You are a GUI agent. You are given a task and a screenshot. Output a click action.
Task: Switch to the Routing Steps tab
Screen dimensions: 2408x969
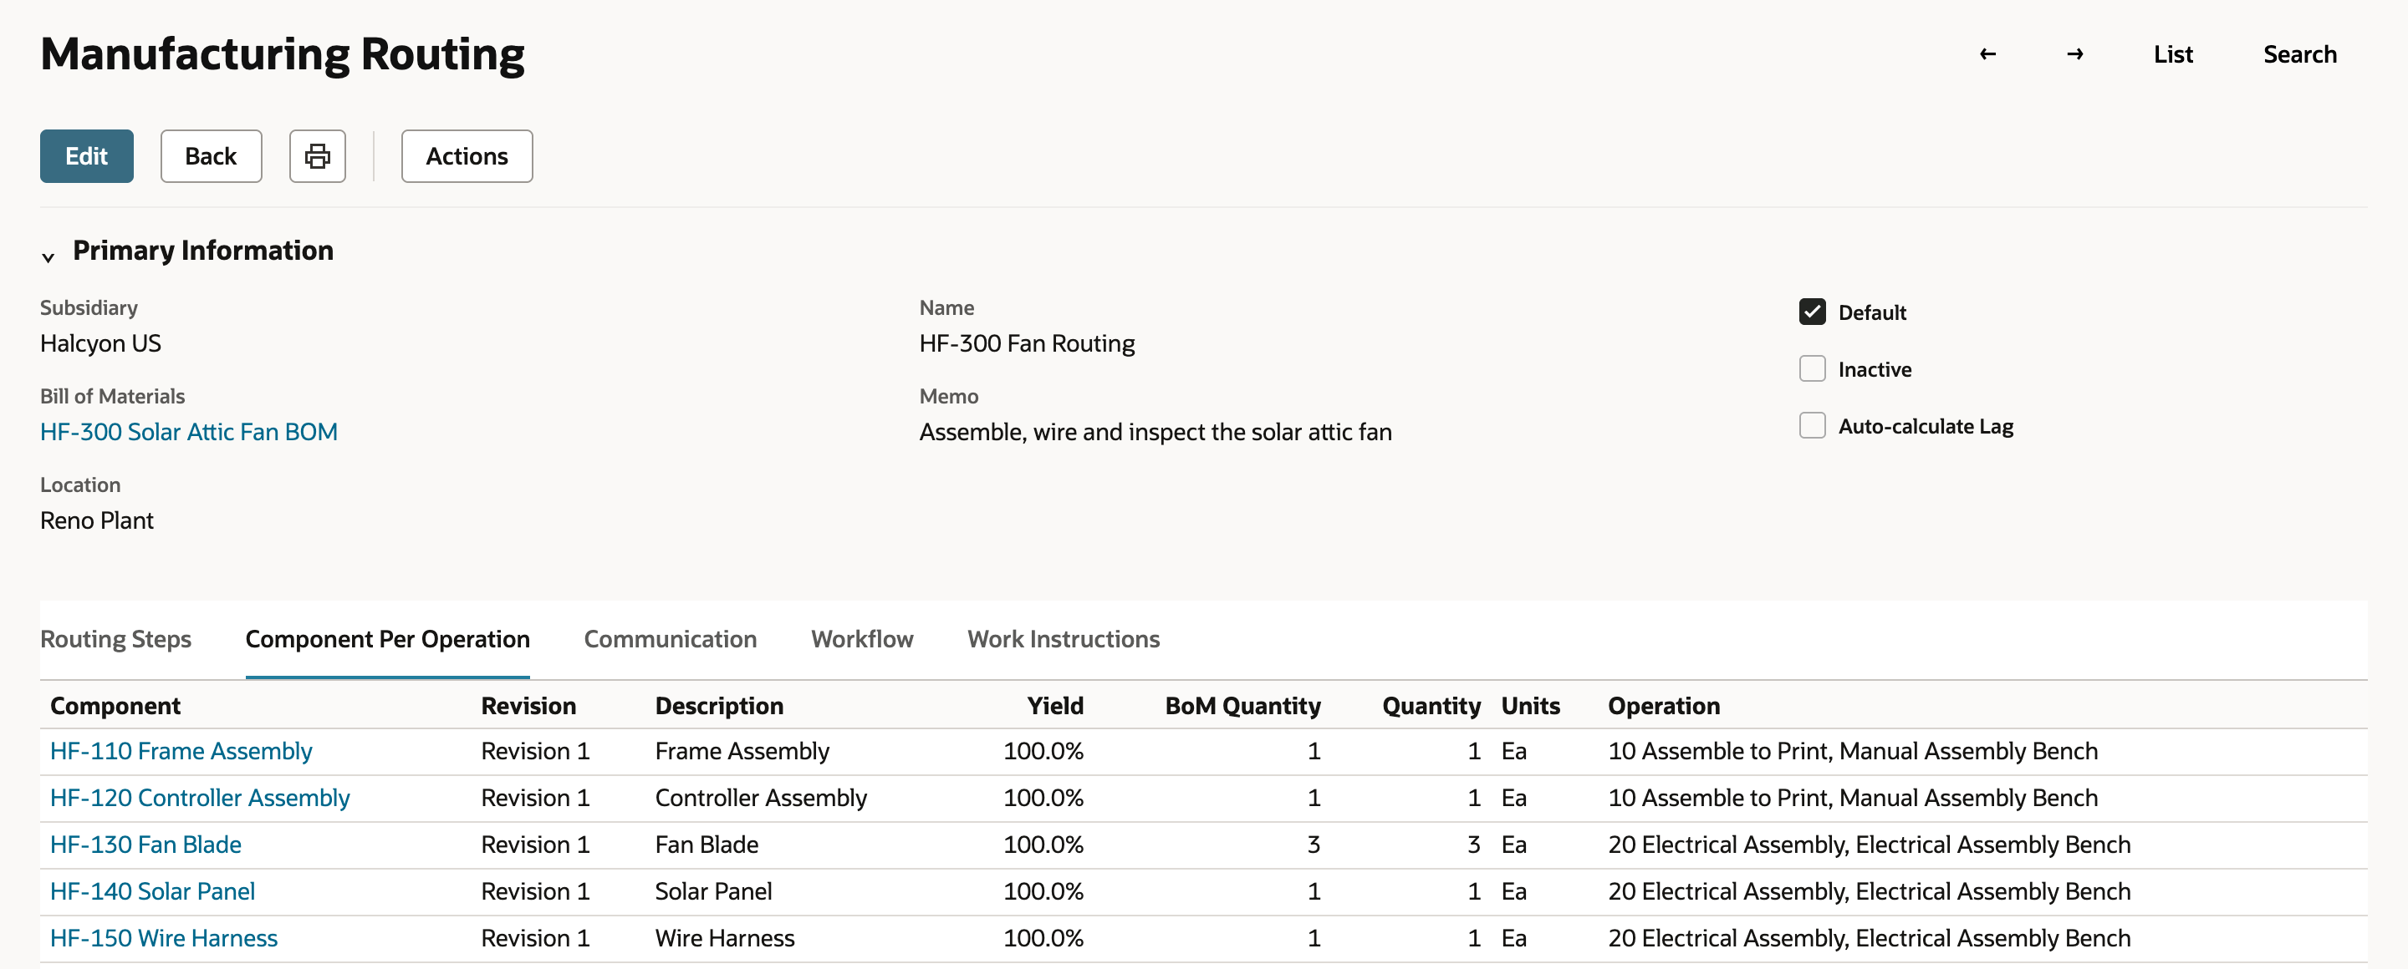pos(115,640)
